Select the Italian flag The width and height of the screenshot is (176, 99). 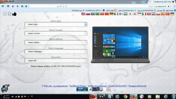[x=144, y=14]
